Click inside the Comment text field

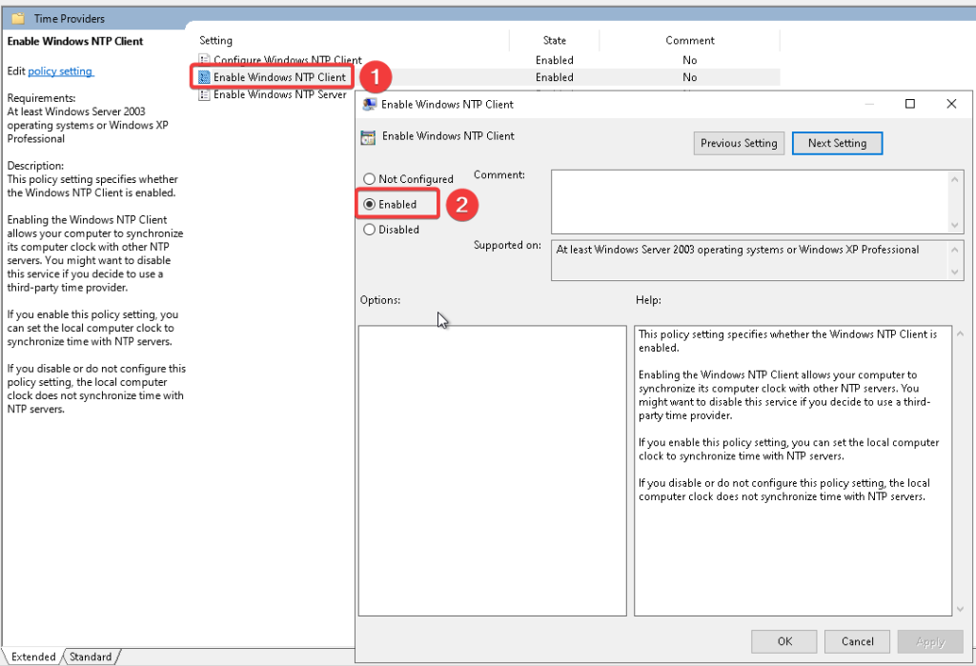pyautogui.click(x=749, y=200)
